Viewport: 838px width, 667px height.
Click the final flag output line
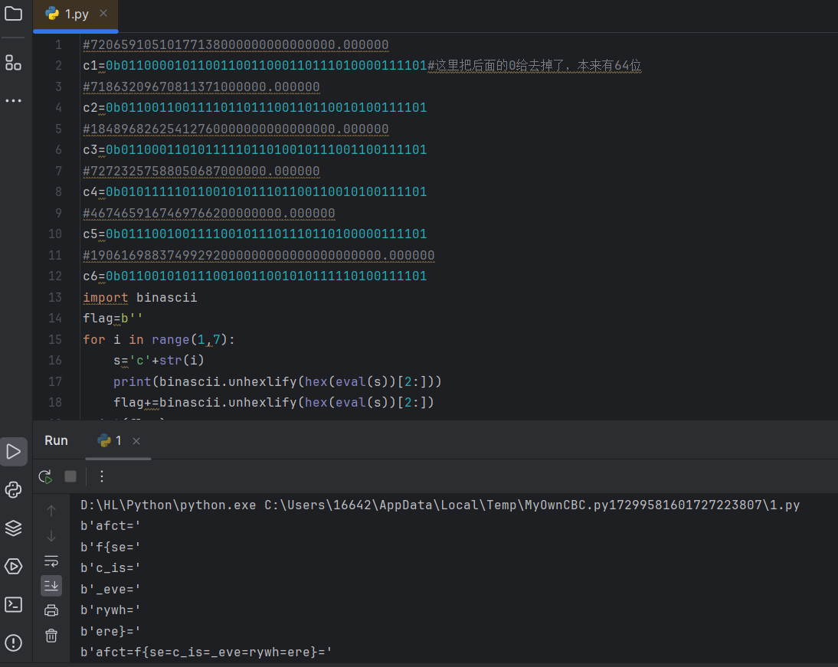pos(206,652)
